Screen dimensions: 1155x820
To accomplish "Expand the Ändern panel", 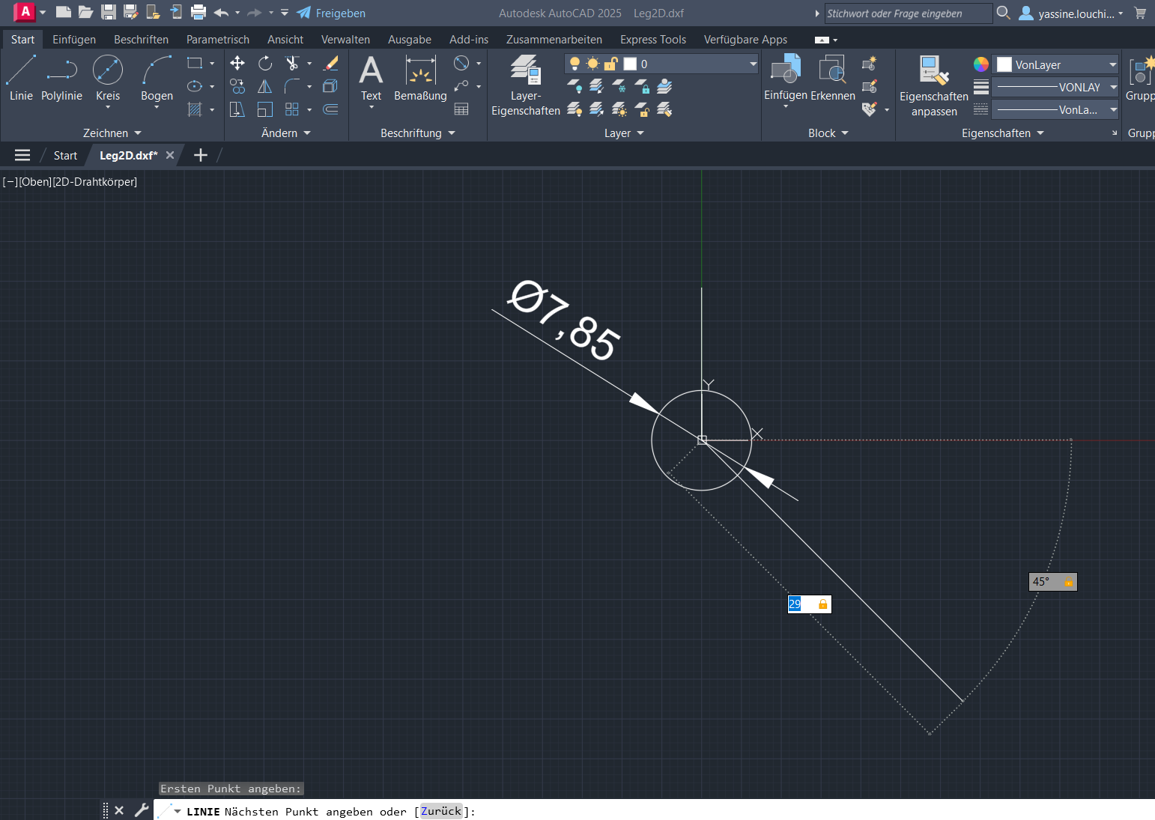I will [286, 133].
